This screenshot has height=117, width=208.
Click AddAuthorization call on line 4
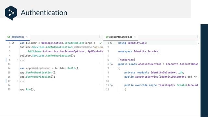click(x=58, y=56)
